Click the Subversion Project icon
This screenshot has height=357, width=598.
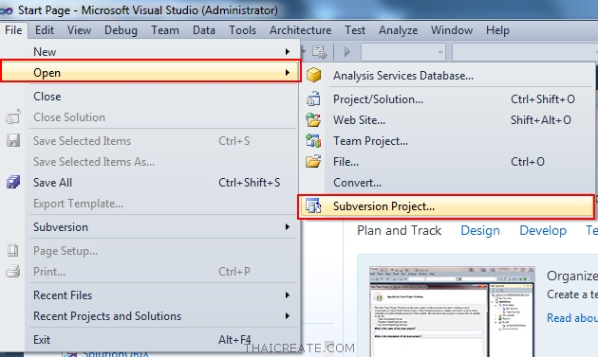[x=313, y=206]
